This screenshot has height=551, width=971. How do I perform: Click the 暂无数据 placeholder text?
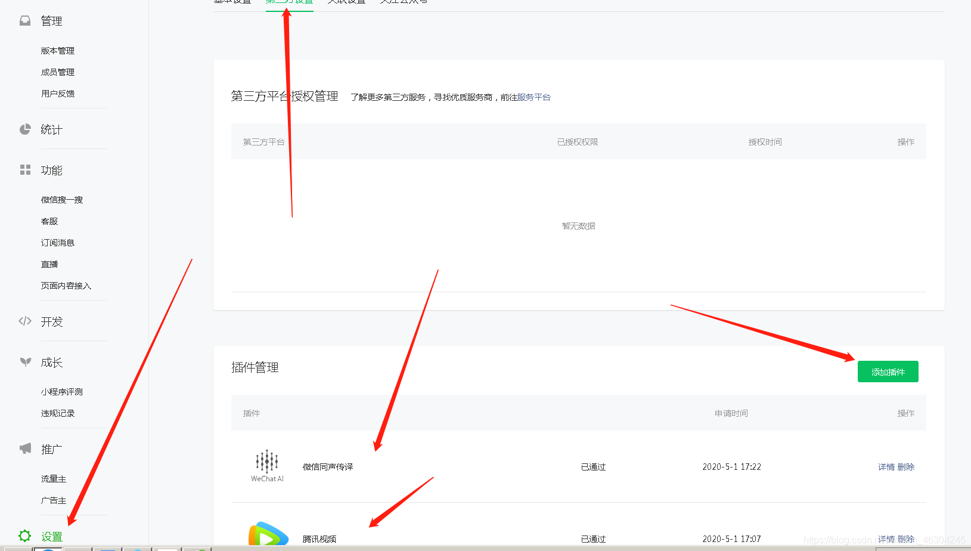click(x=579, y=226)
